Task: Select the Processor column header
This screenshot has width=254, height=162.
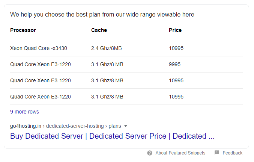Action: [x=23, y=30]
